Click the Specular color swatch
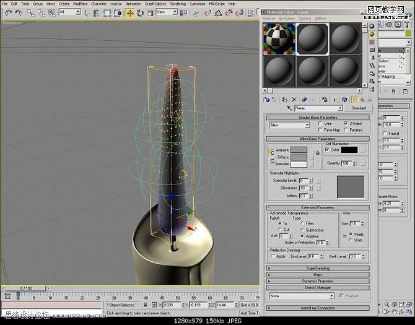The image size is (415, 325). coord(299,164)
